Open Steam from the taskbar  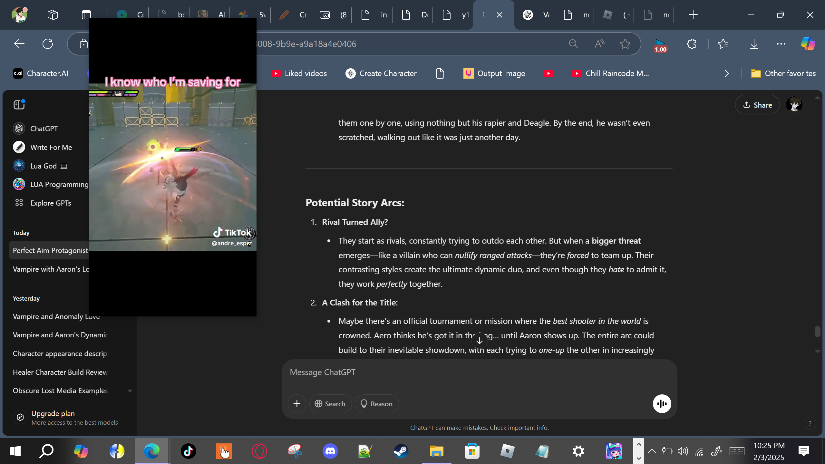coord(401,451)
